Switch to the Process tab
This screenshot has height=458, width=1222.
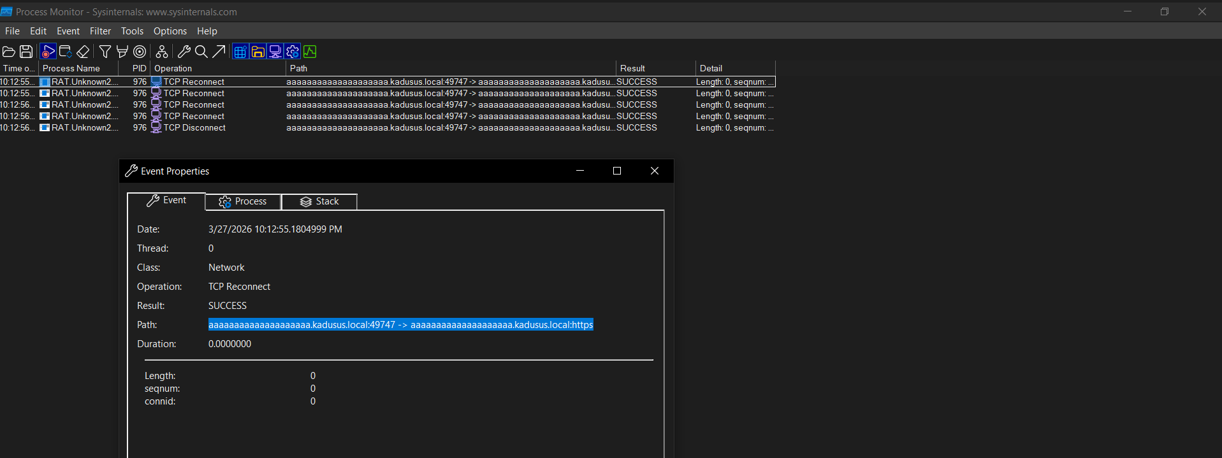243,201
